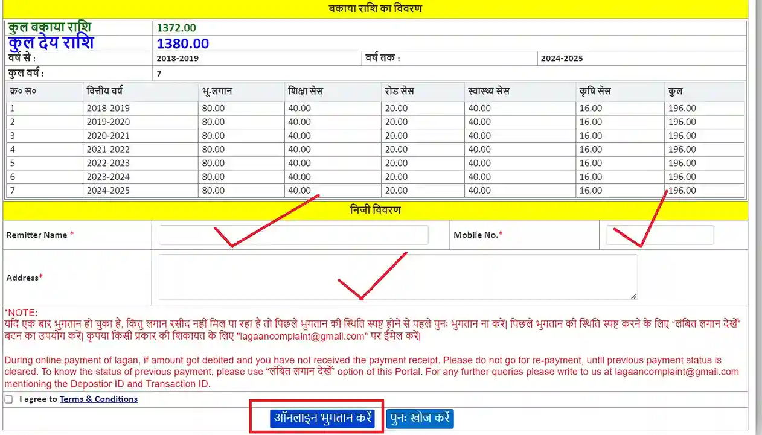Viewport: 762px width, 435px height.
Task: Select the कुल बकाया राशि value 1372.00
Action: tap(176, 28)
